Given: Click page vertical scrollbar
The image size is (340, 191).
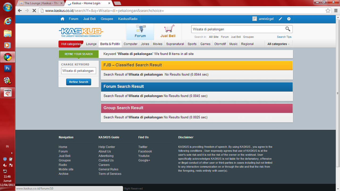Looking at the screenshot, I should click(338, 93).
